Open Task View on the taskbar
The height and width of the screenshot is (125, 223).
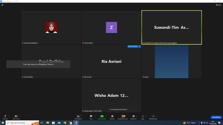[x=42, y=123]
